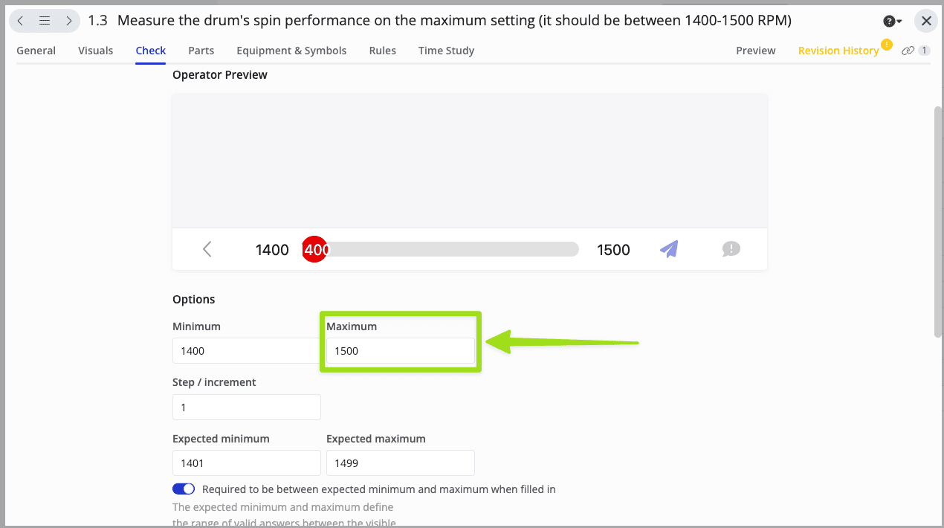This screenshot has width=944, height=528.
Task: Click the Preview link
Action: [x=755, y=51]
